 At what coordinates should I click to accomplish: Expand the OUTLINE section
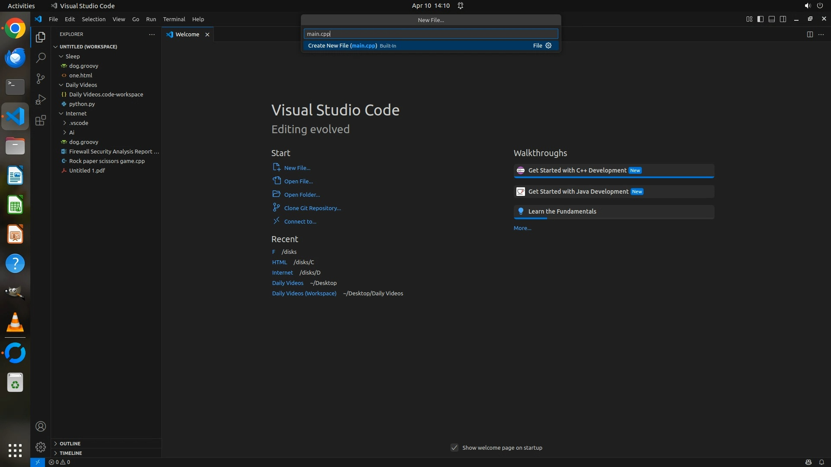click(70, 443)
